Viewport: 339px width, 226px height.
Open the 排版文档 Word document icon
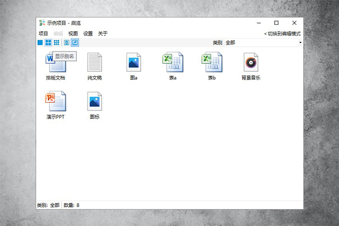tap(55, 62)
